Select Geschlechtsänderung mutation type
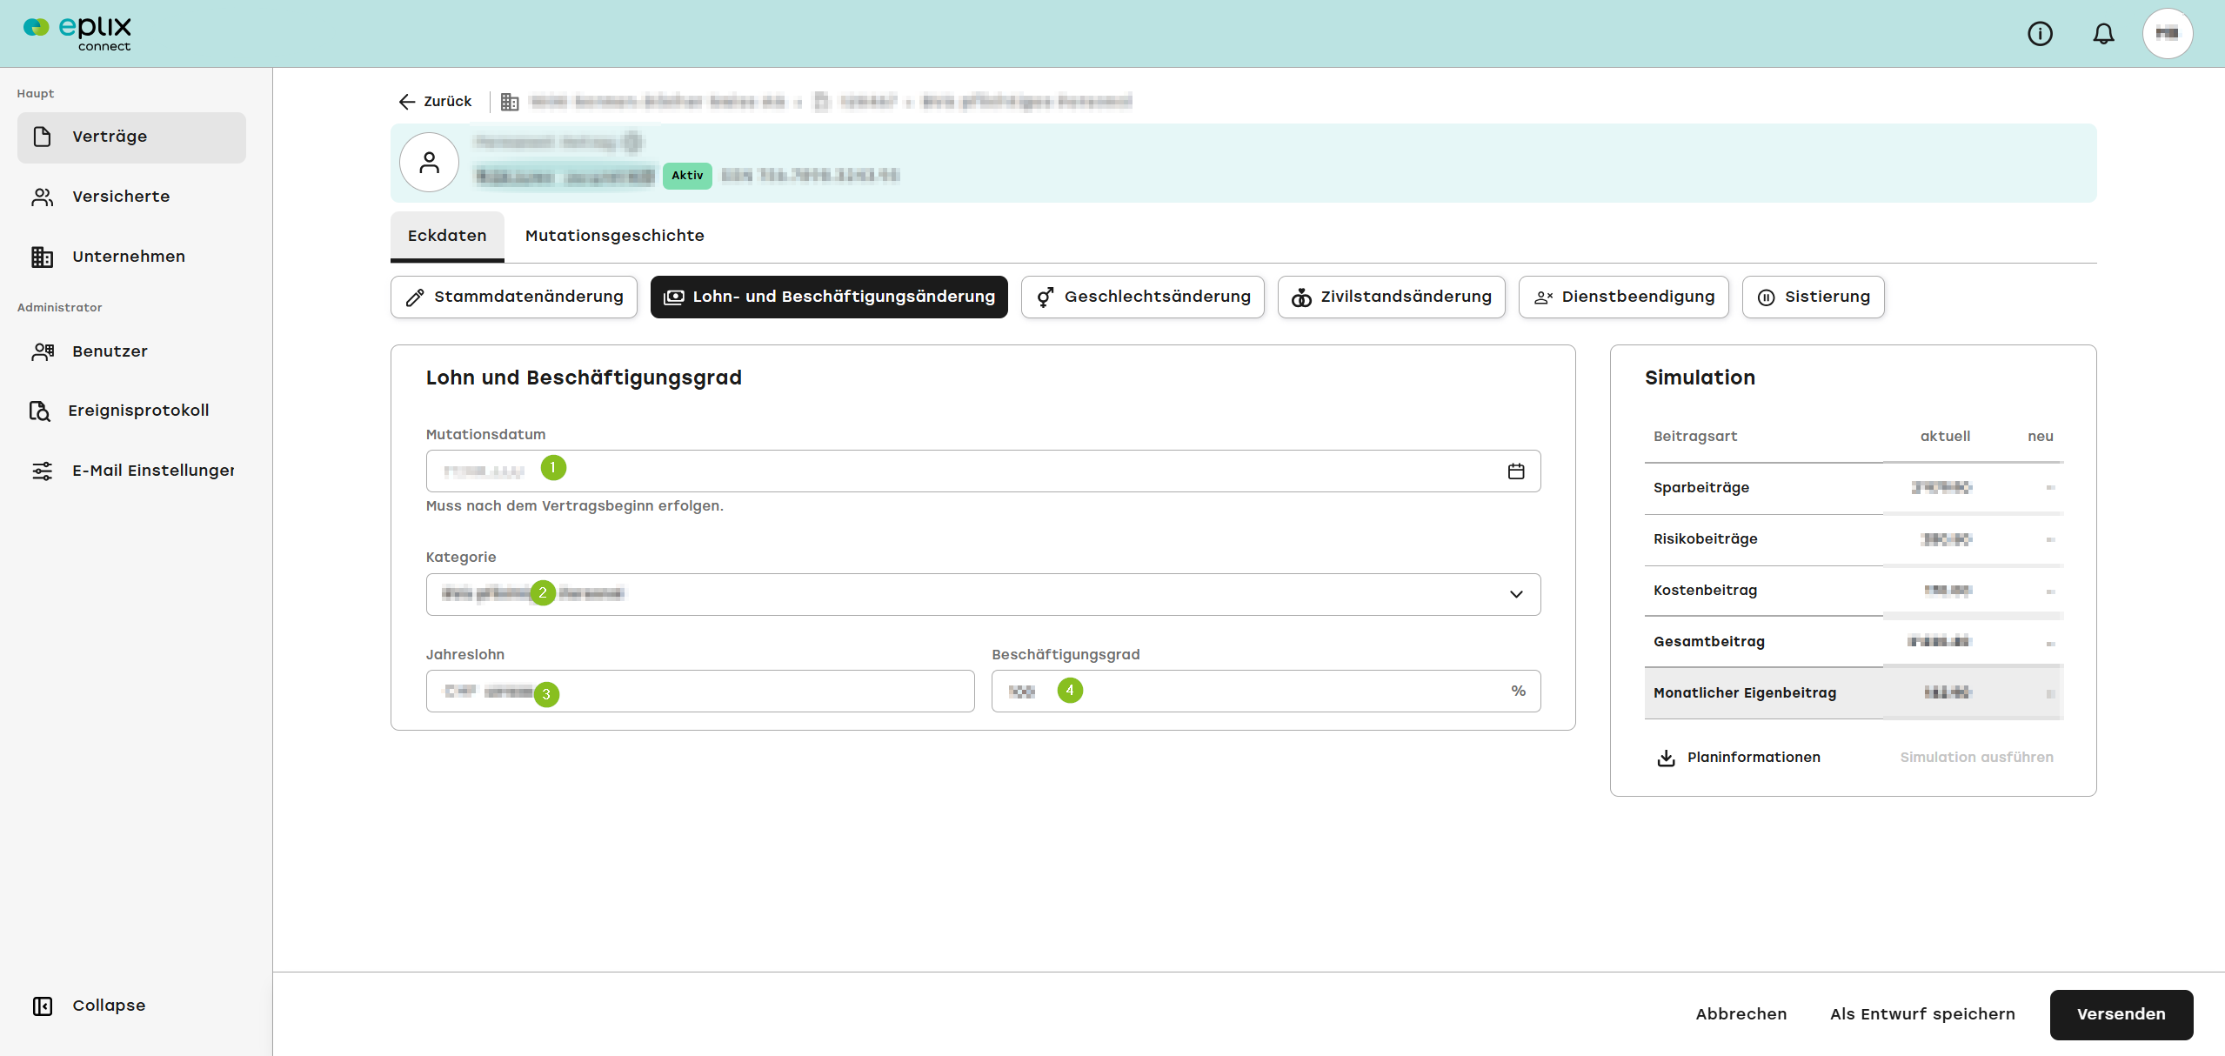Image resolution: width=2225 pixels, height=1056 pixels. click(1143, 297)
